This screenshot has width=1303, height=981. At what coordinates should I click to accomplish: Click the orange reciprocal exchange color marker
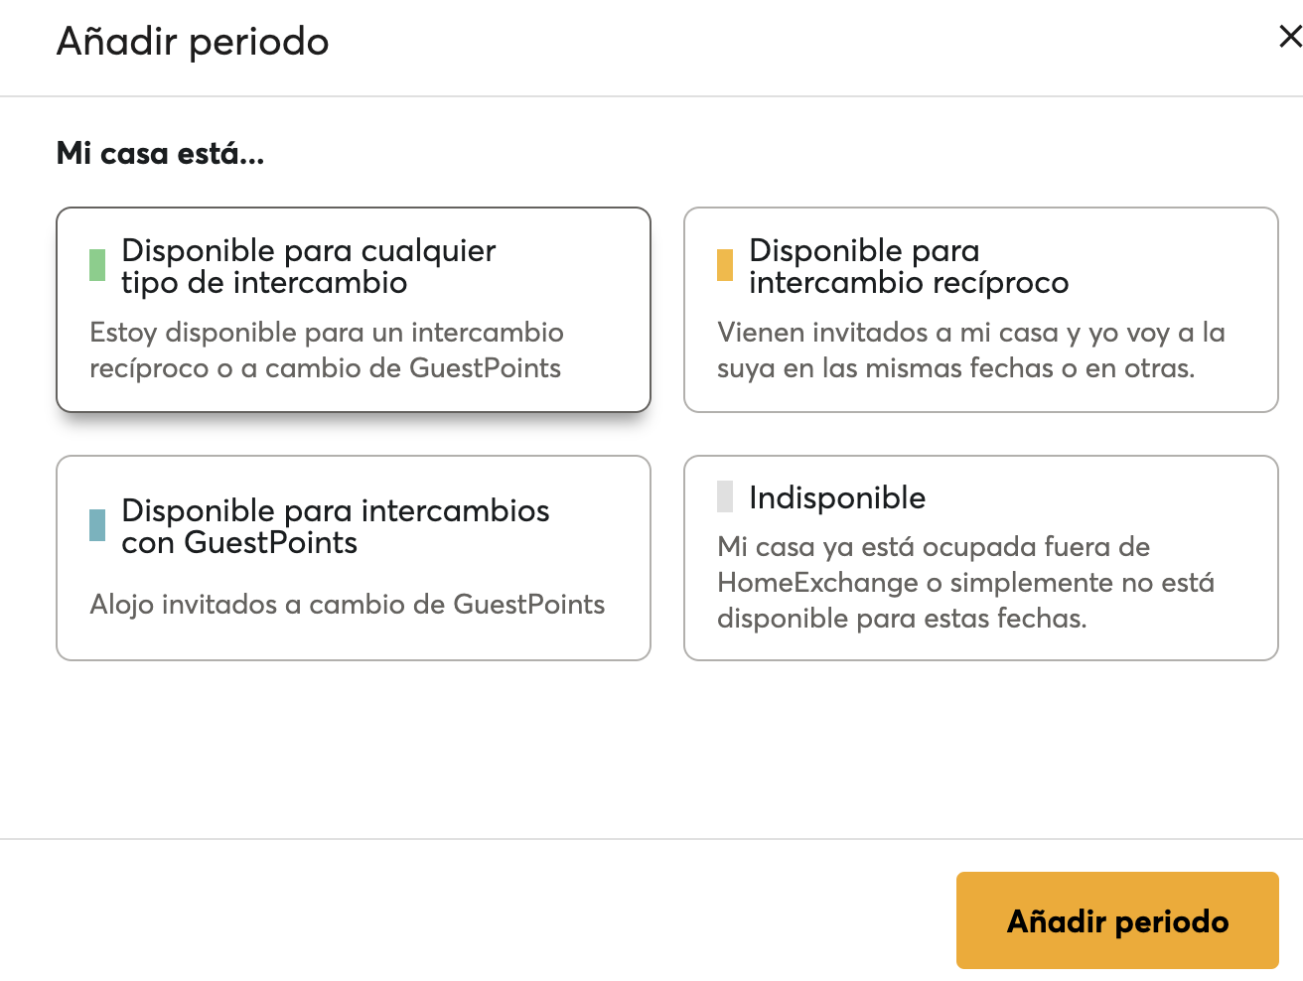coord(725,265)
